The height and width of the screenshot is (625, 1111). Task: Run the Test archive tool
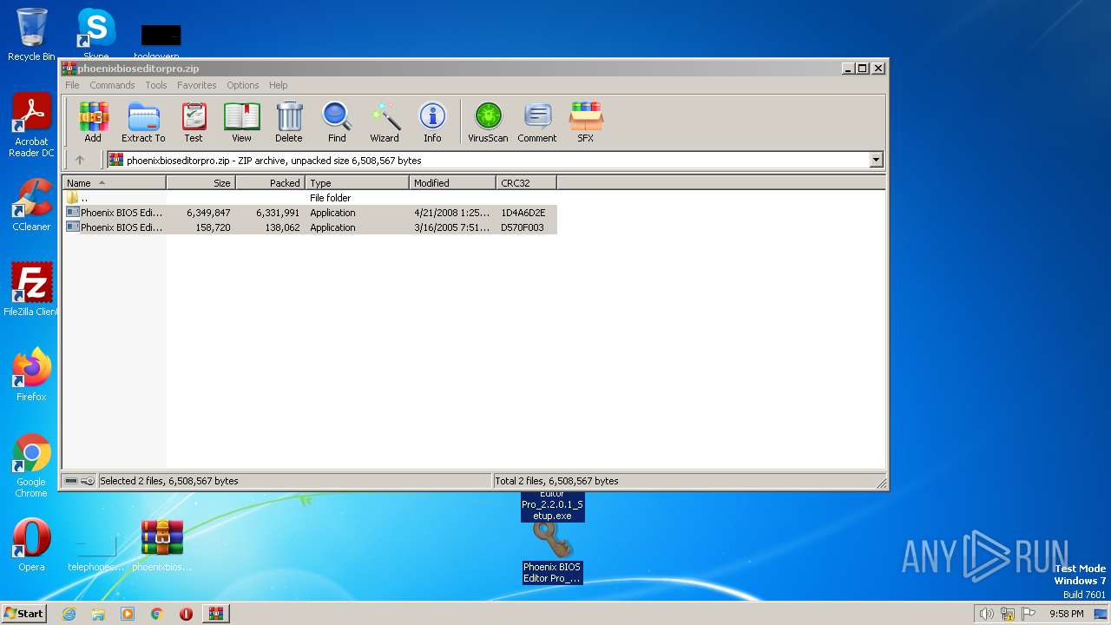[x=194, y=122]
